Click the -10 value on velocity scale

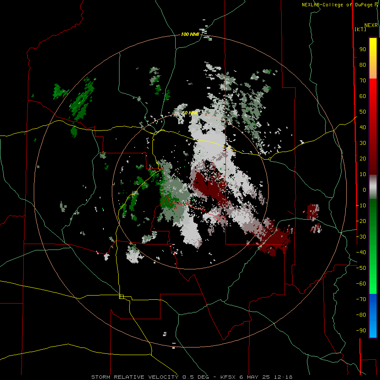(x=361, y=206)
